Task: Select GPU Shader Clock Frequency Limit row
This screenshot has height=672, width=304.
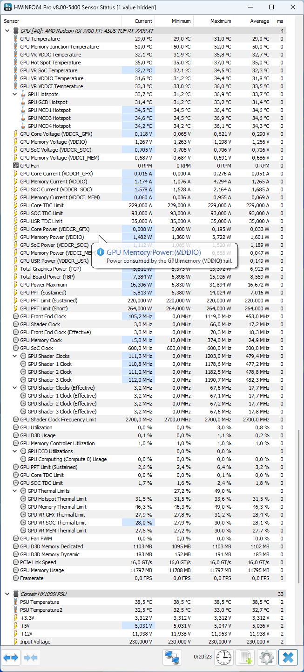Action: click(x=144, y=420)
